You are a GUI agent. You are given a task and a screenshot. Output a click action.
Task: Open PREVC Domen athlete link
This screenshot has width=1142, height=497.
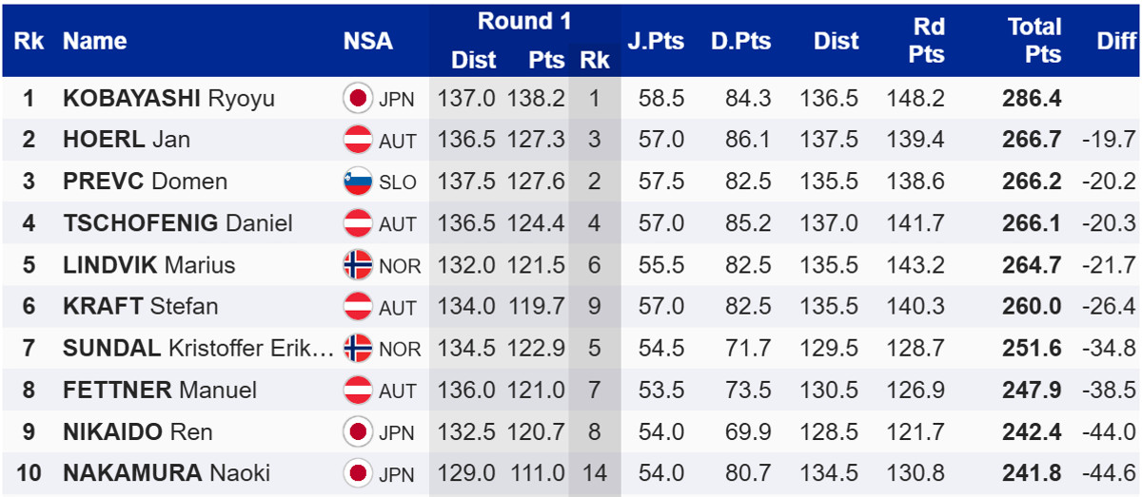pos(143,182)
